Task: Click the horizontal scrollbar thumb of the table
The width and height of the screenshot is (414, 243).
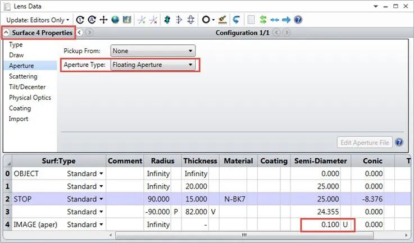Action: (x=244, y=235)
